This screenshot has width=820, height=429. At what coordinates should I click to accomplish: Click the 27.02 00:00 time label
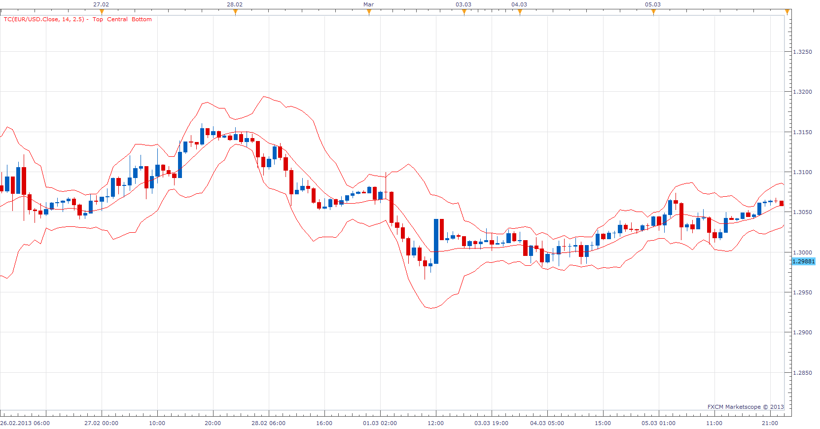(101, 423)
